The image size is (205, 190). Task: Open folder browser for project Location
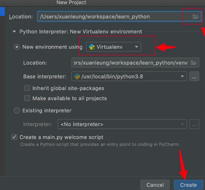pyautogui.click(x=195, y=16)
